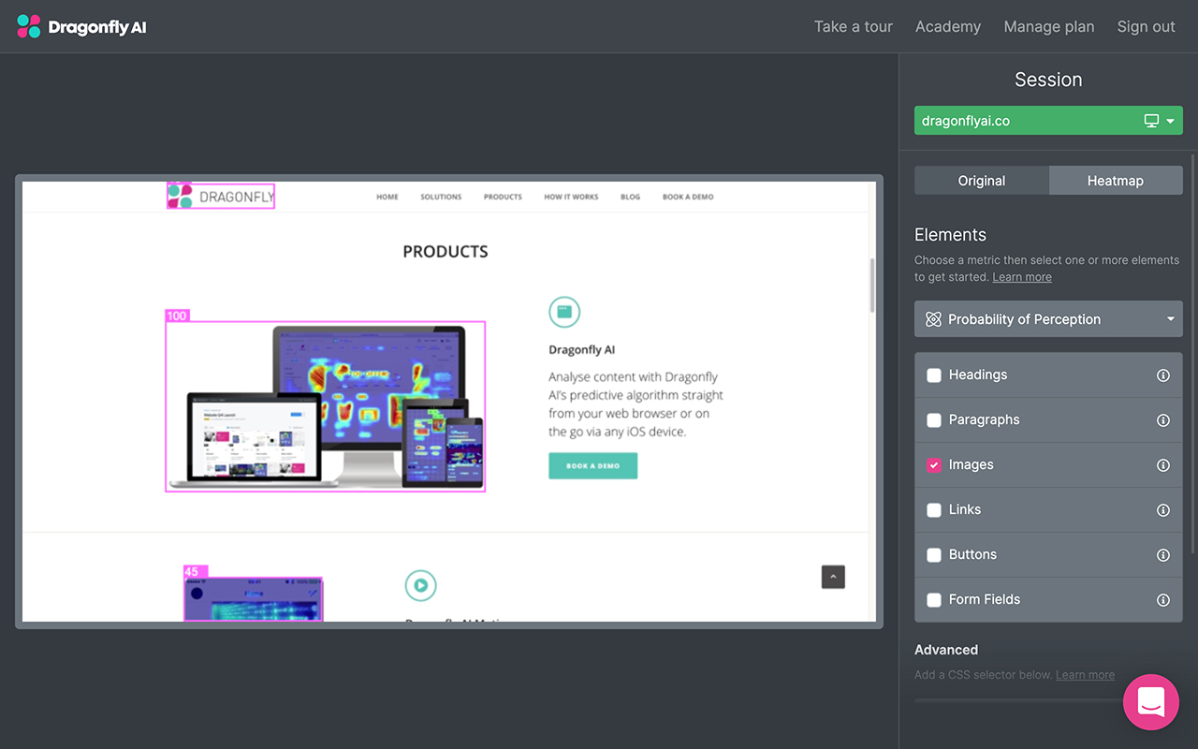Viewport: 1198px width, 749px height.
Task: Click the info icon for Form Fields
Action: pos(1163,600)
